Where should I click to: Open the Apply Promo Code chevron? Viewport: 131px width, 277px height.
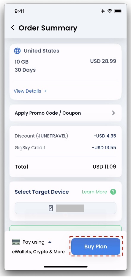point(113,113)
